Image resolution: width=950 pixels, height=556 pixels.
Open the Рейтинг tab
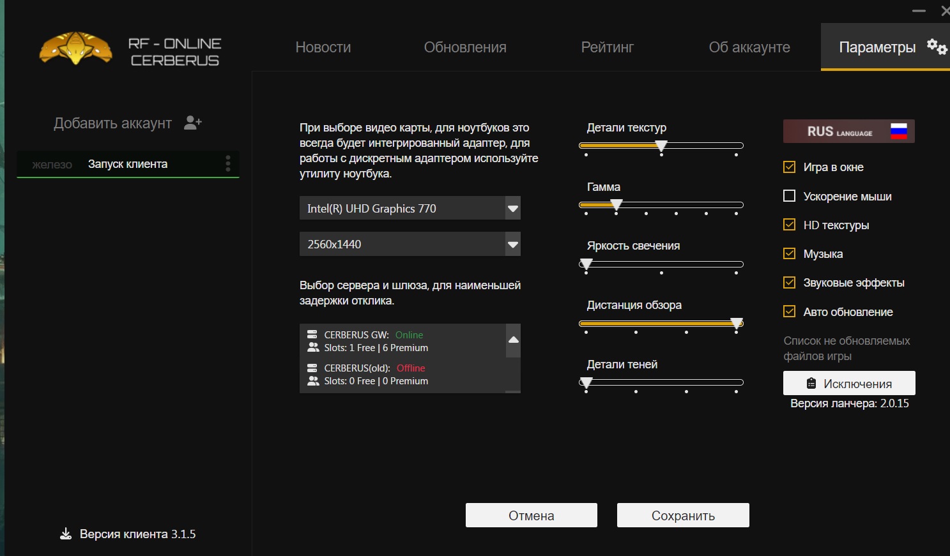(x=607, y=47)
